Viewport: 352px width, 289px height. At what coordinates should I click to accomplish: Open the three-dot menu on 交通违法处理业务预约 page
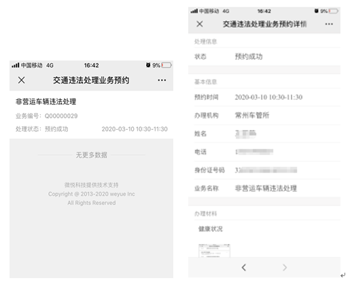click(162, 80)
